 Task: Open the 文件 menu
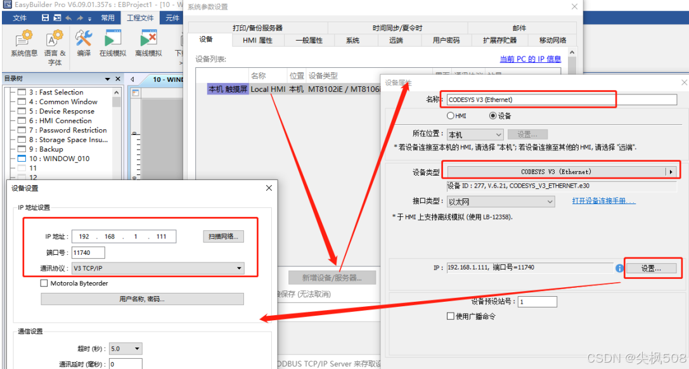tap(20, 18)
